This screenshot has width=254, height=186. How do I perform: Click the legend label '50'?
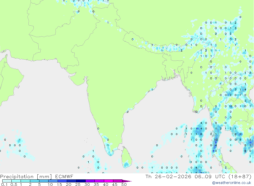[x=124, y=184]
